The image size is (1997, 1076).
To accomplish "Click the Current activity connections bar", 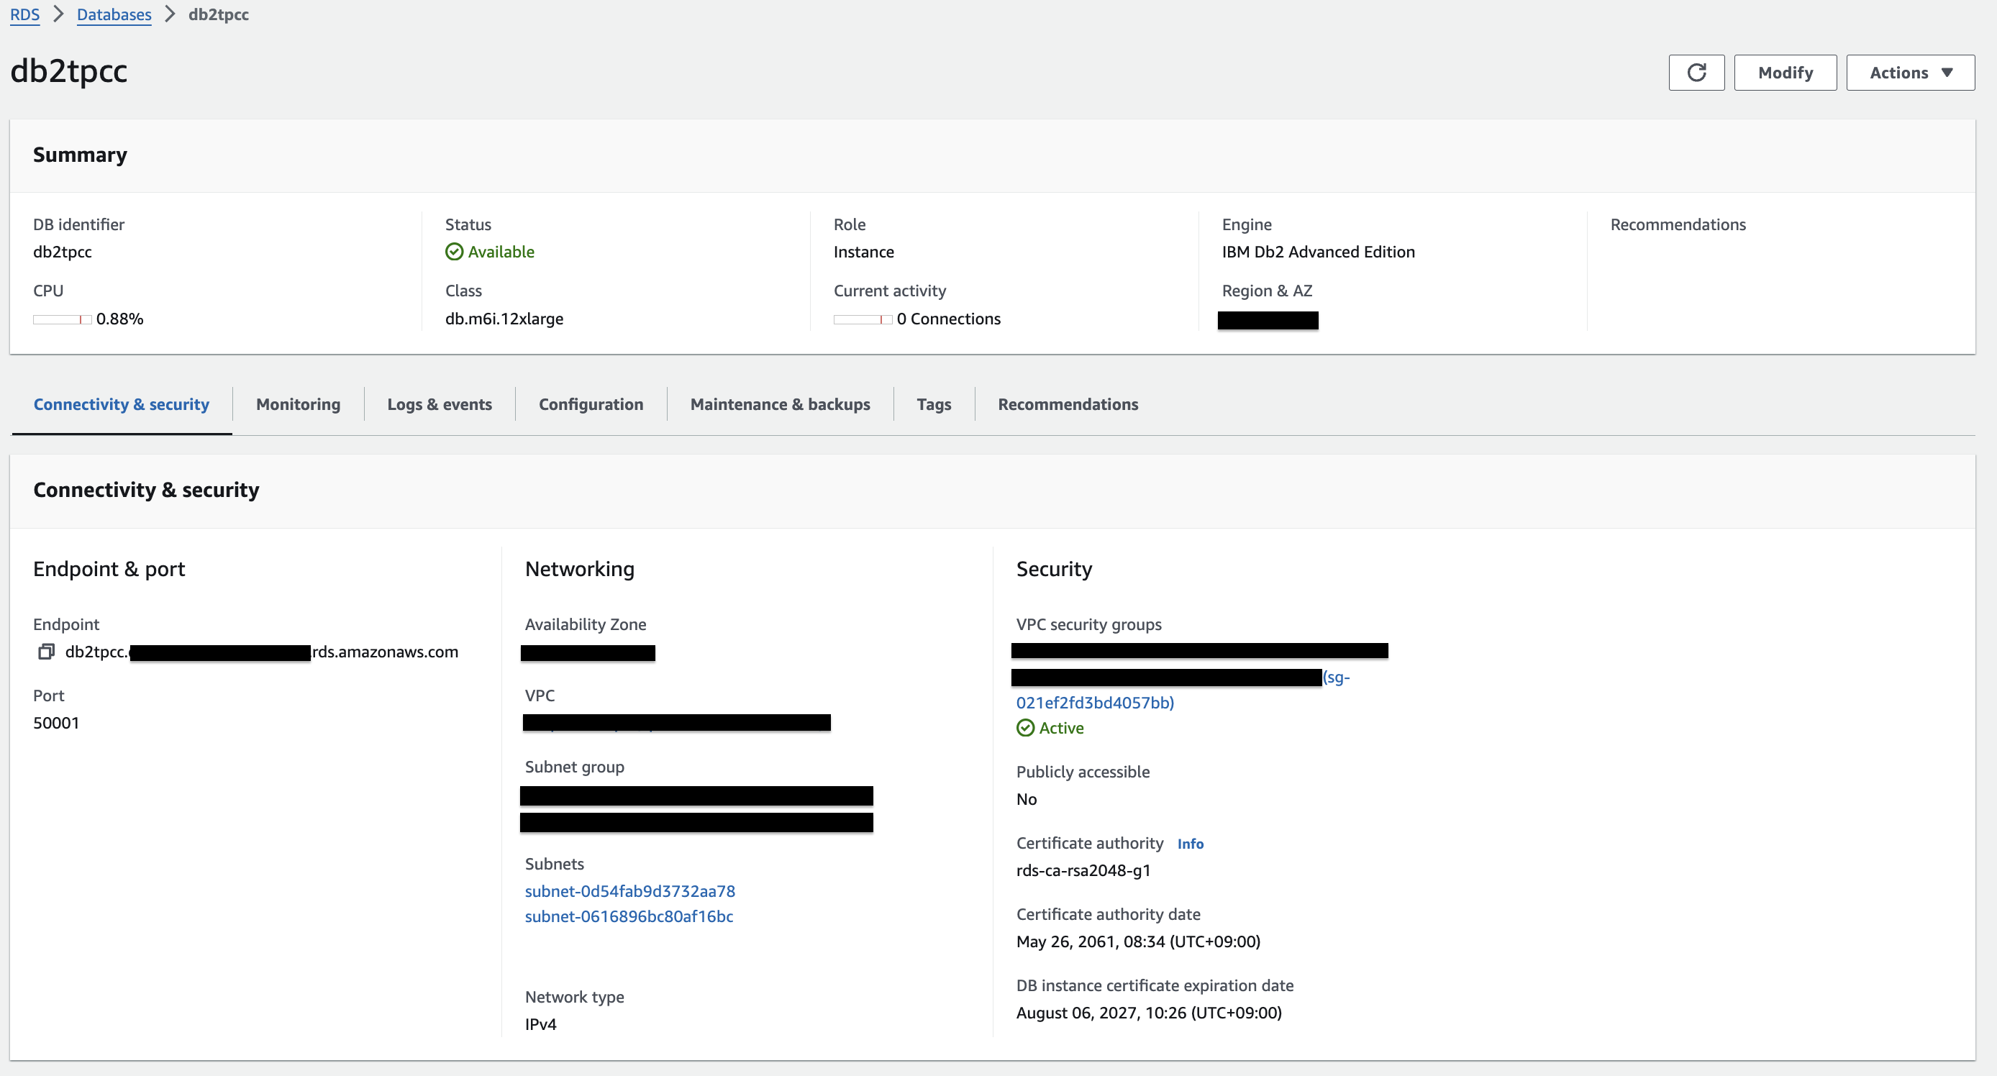I will 862,319.
